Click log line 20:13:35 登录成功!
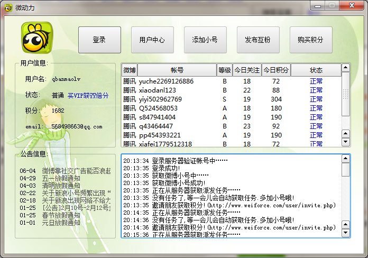The width and height of the screenshot is (368, 258). coord(152,168)
